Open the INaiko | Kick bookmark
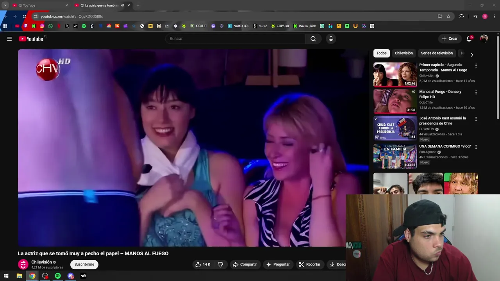The image size is (500, 281). 305,26
